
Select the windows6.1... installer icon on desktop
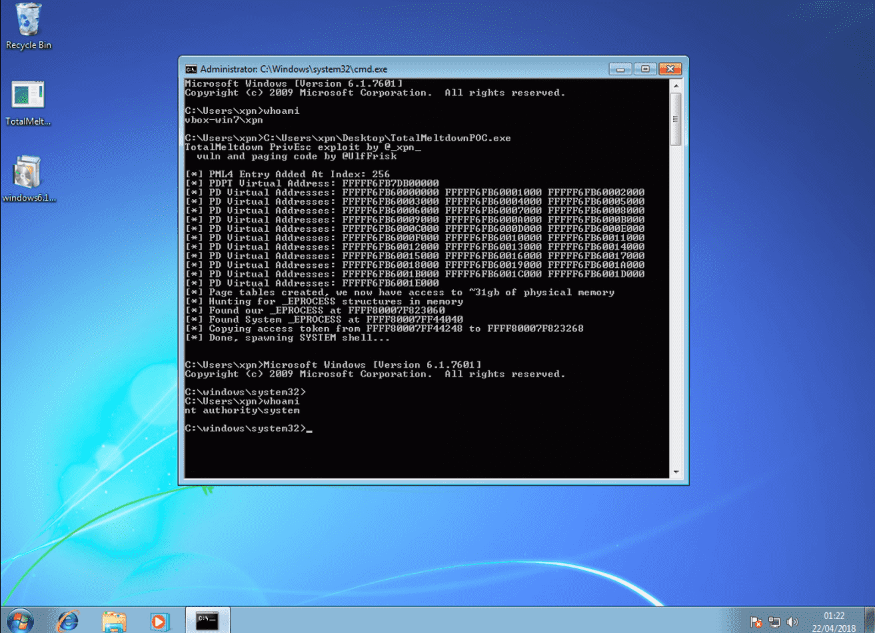[x=28, y=179]
